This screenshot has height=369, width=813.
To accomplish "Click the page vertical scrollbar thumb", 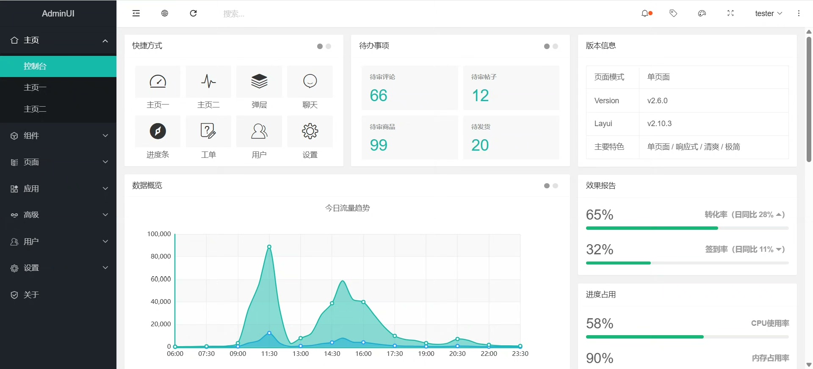I will pyautogui.click(x=809, y=99).
